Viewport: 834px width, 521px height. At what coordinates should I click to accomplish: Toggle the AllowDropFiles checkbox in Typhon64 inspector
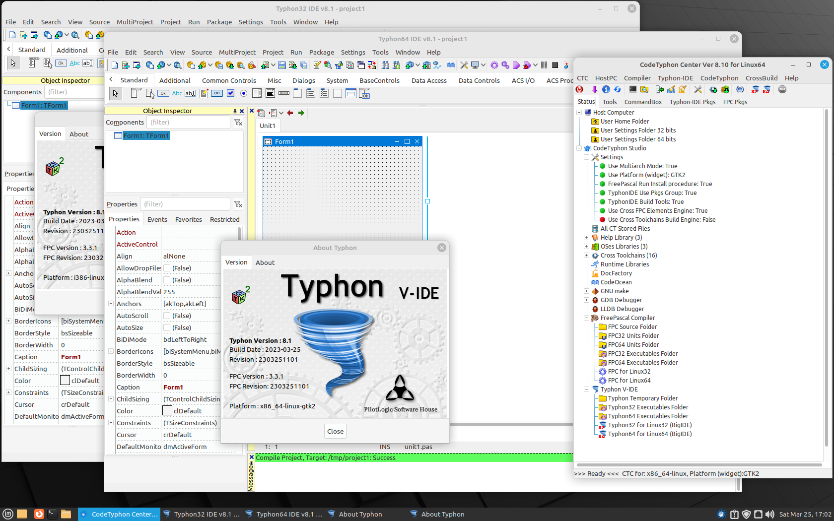pyautogui.click(x=167, y=268)
